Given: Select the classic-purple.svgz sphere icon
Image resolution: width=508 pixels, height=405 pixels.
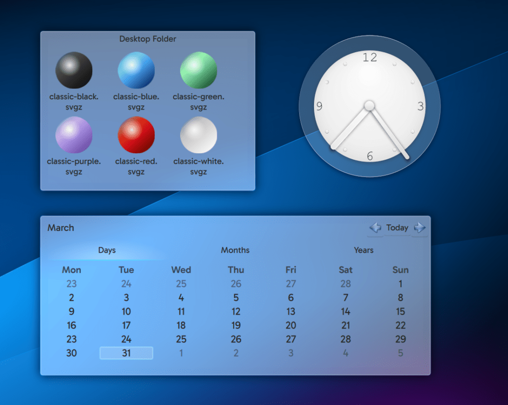Looking at the screenshot, I should pyautogui.click(x=74, y=135).
